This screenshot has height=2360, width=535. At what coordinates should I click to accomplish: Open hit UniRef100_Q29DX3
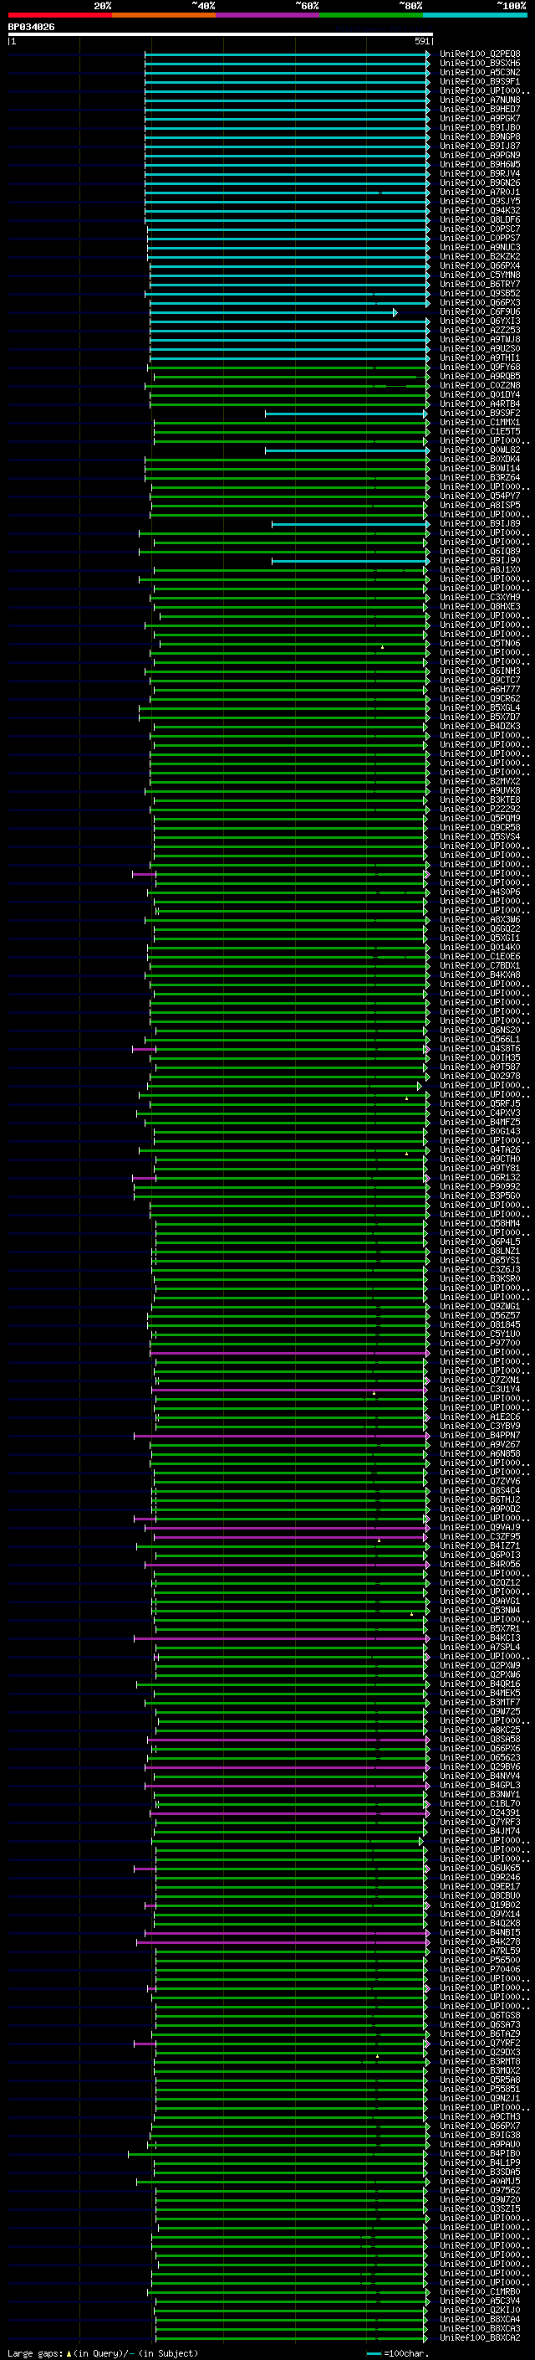pos(480,2052)
